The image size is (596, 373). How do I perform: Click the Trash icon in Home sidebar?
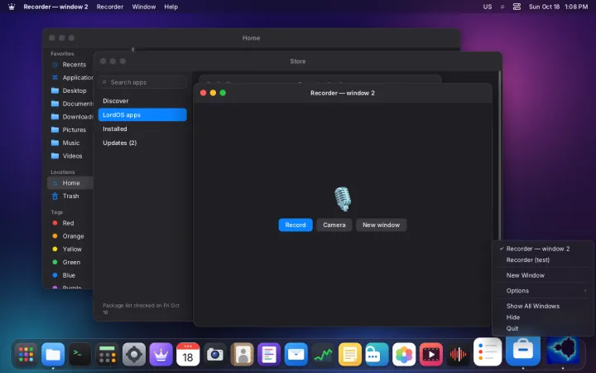(x=55, y=196)
